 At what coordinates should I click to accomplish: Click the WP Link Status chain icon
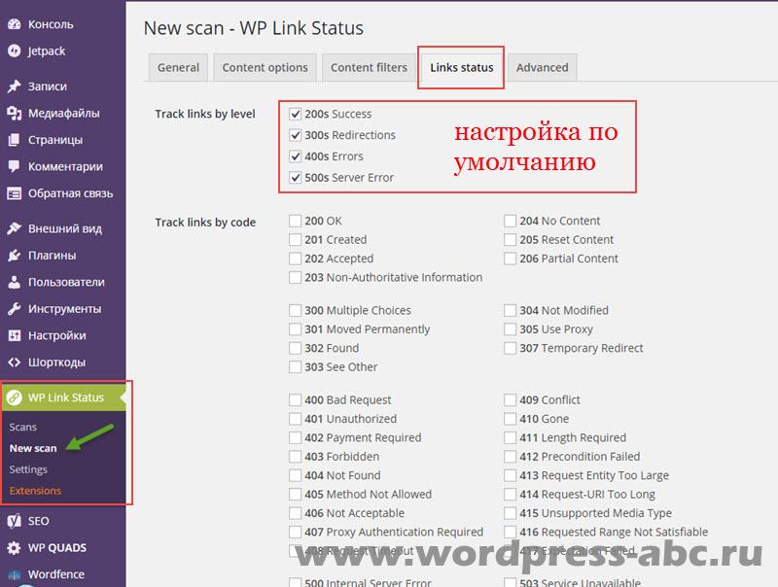(15, 397)
